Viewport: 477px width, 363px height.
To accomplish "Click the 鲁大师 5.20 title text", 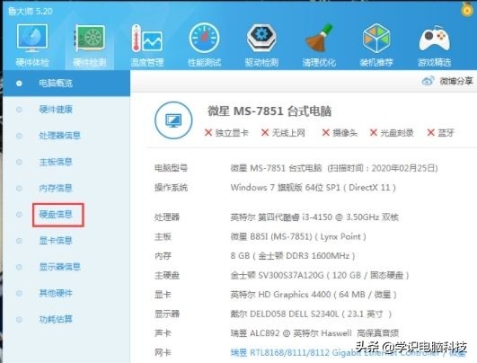I will click(31, 12).
